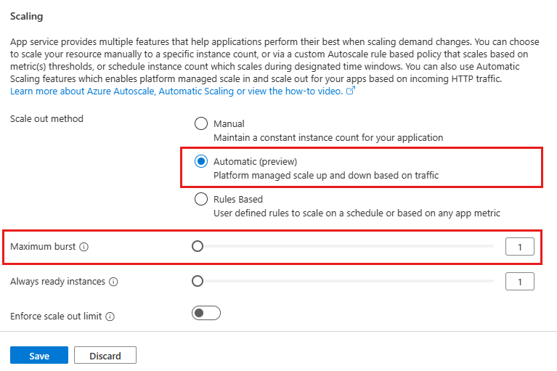Click the Always ready instances slider track

coord(349,281)
